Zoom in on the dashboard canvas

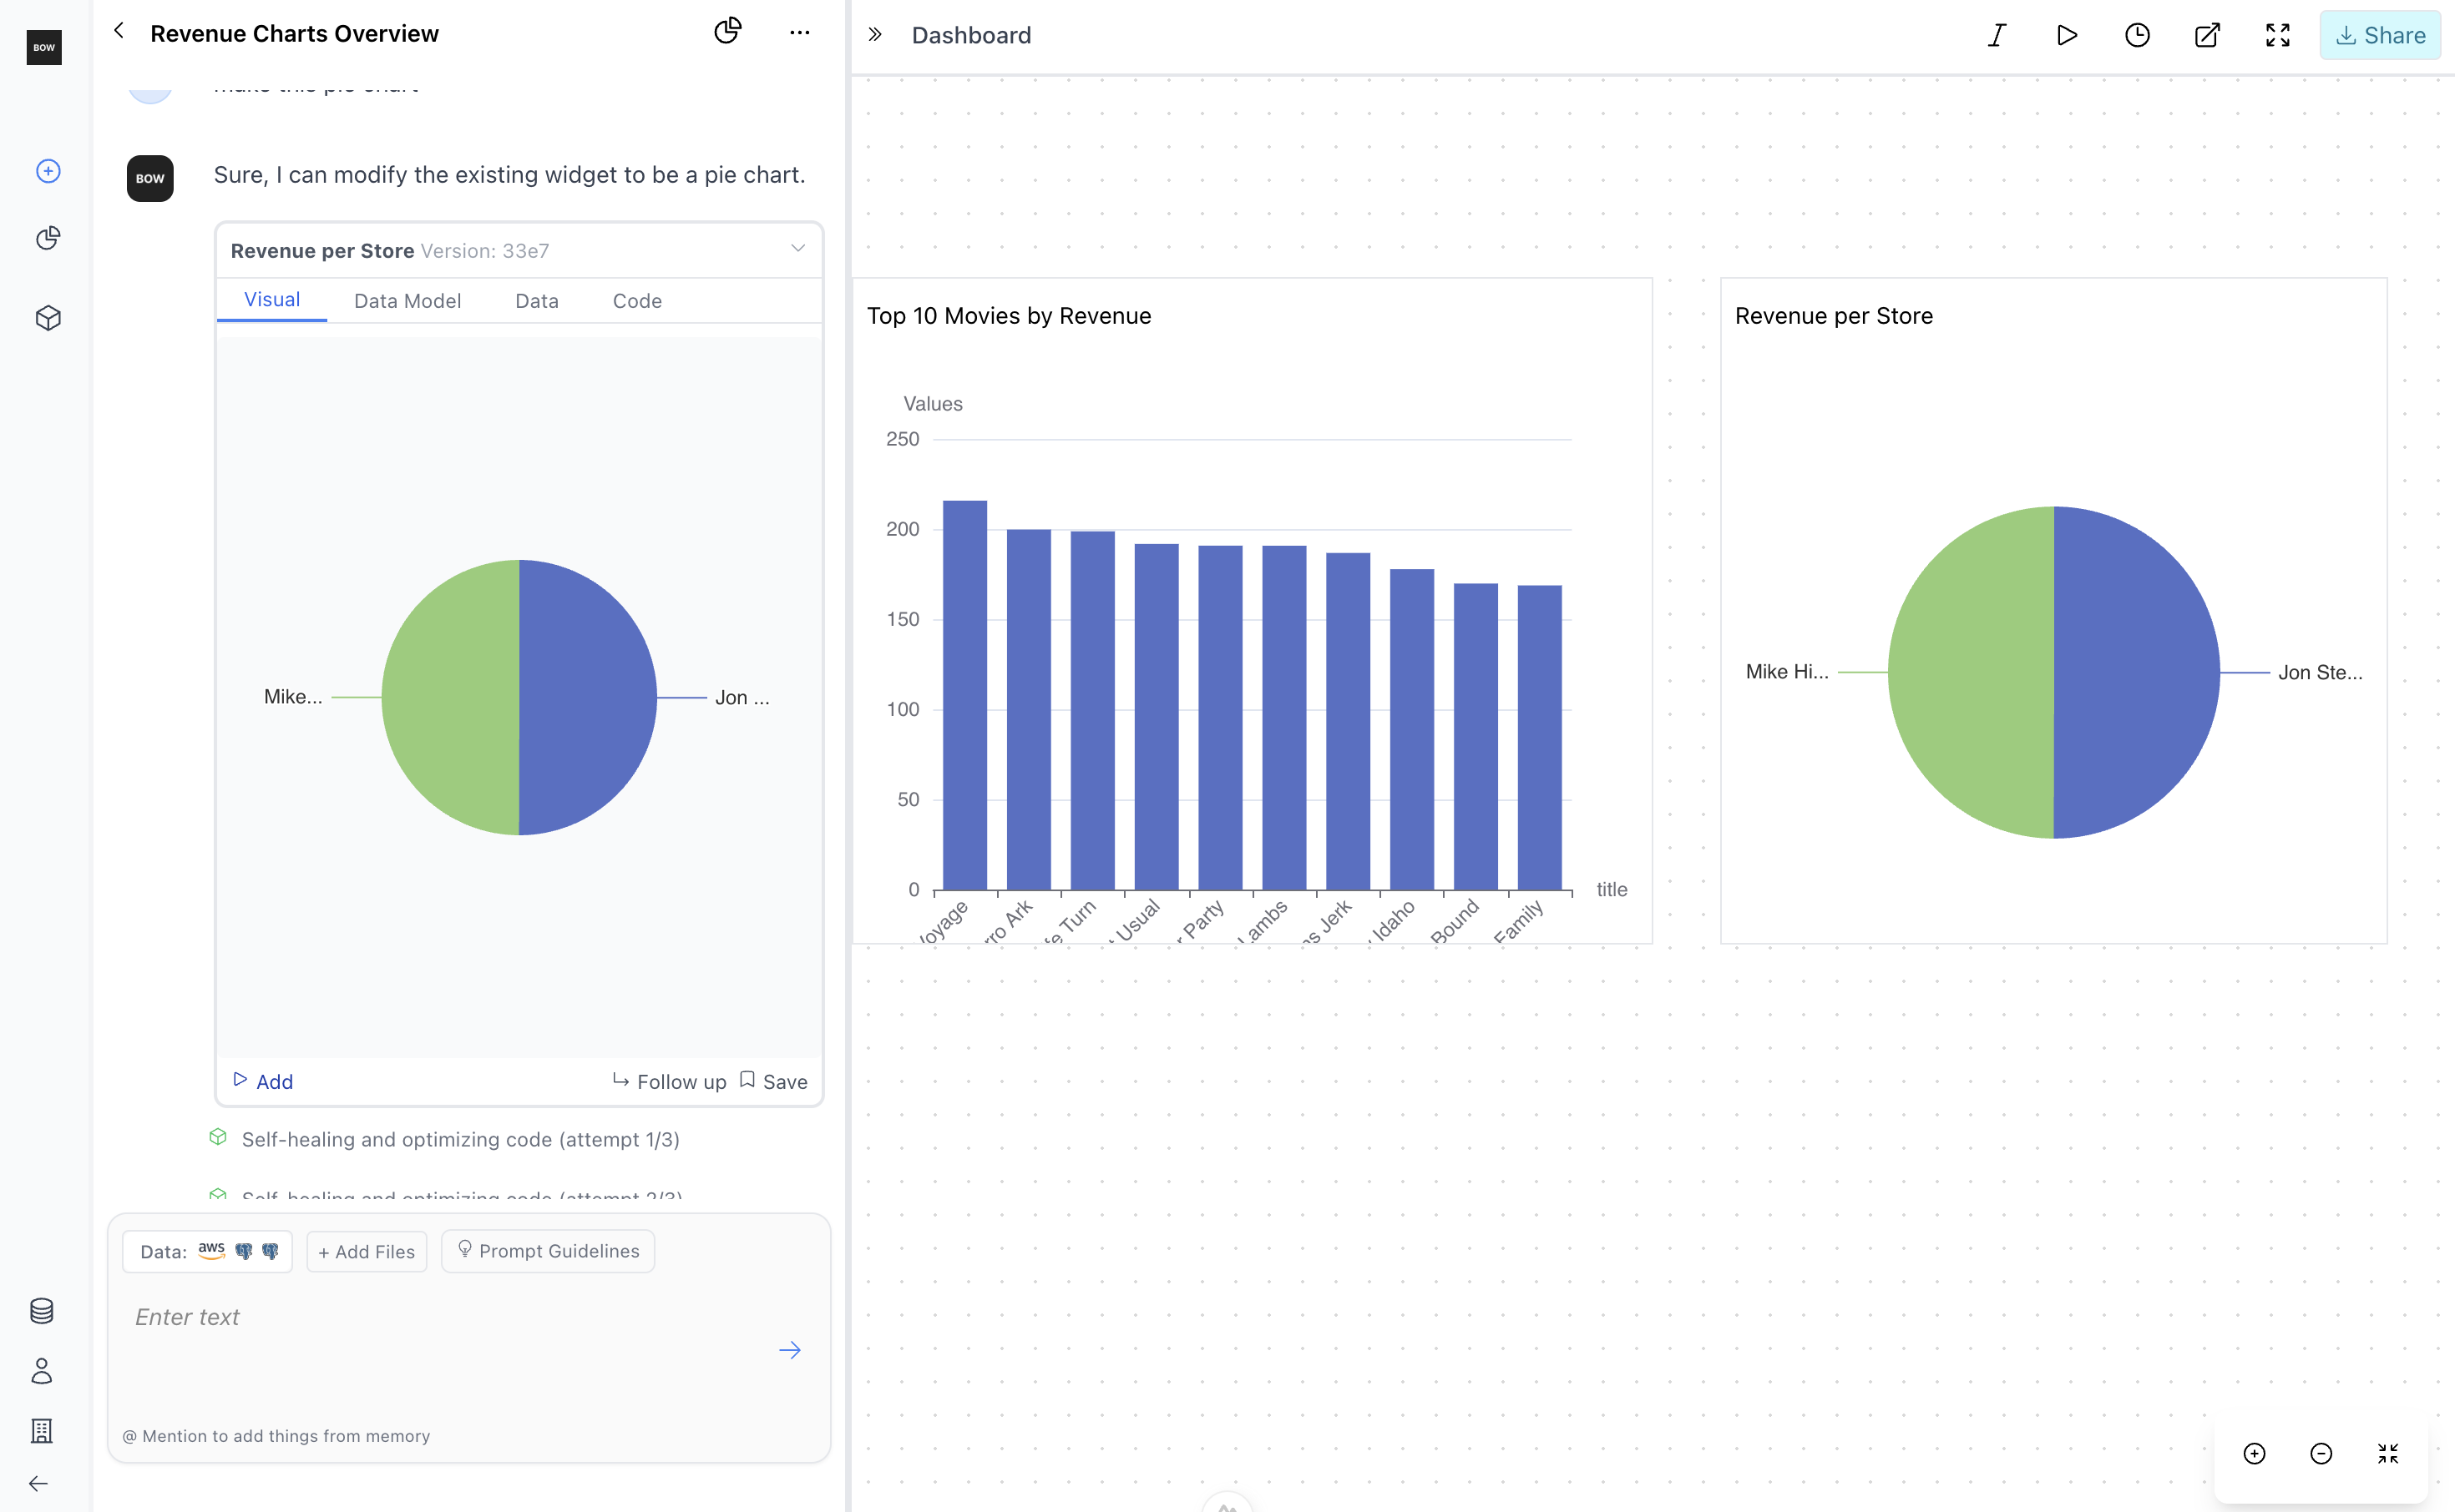tap(2255, 1454)
